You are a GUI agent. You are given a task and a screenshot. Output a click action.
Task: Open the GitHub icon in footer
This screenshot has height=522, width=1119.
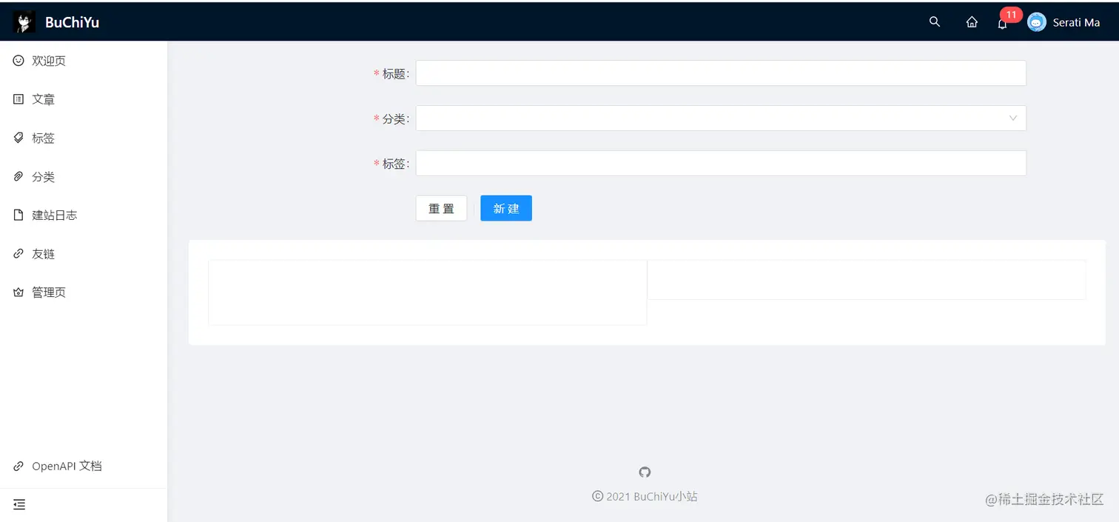pos(645,472)
